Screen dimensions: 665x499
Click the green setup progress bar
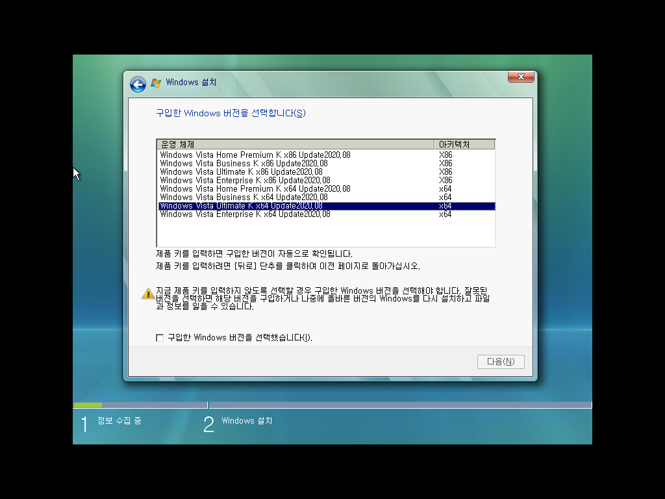point(88,405)
